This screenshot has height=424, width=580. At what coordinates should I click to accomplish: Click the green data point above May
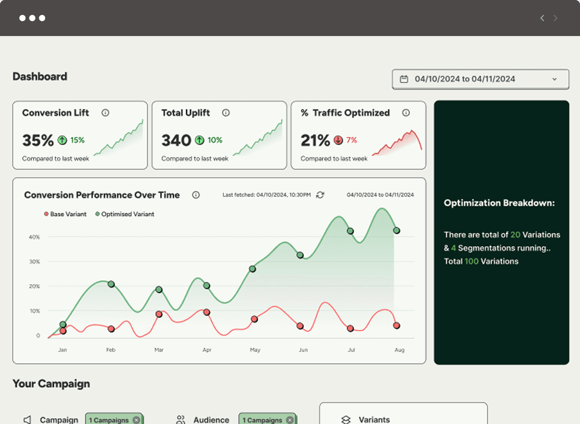[252, 269]
